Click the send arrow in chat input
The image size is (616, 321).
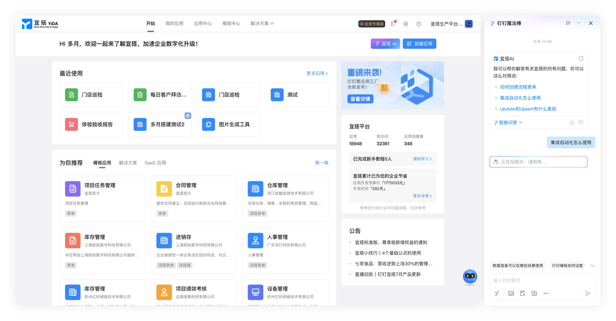click(588, 293)
